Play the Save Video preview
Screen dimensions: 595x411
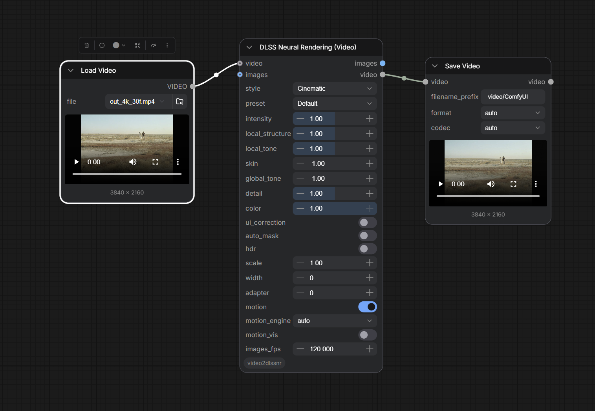click(441, 184)
